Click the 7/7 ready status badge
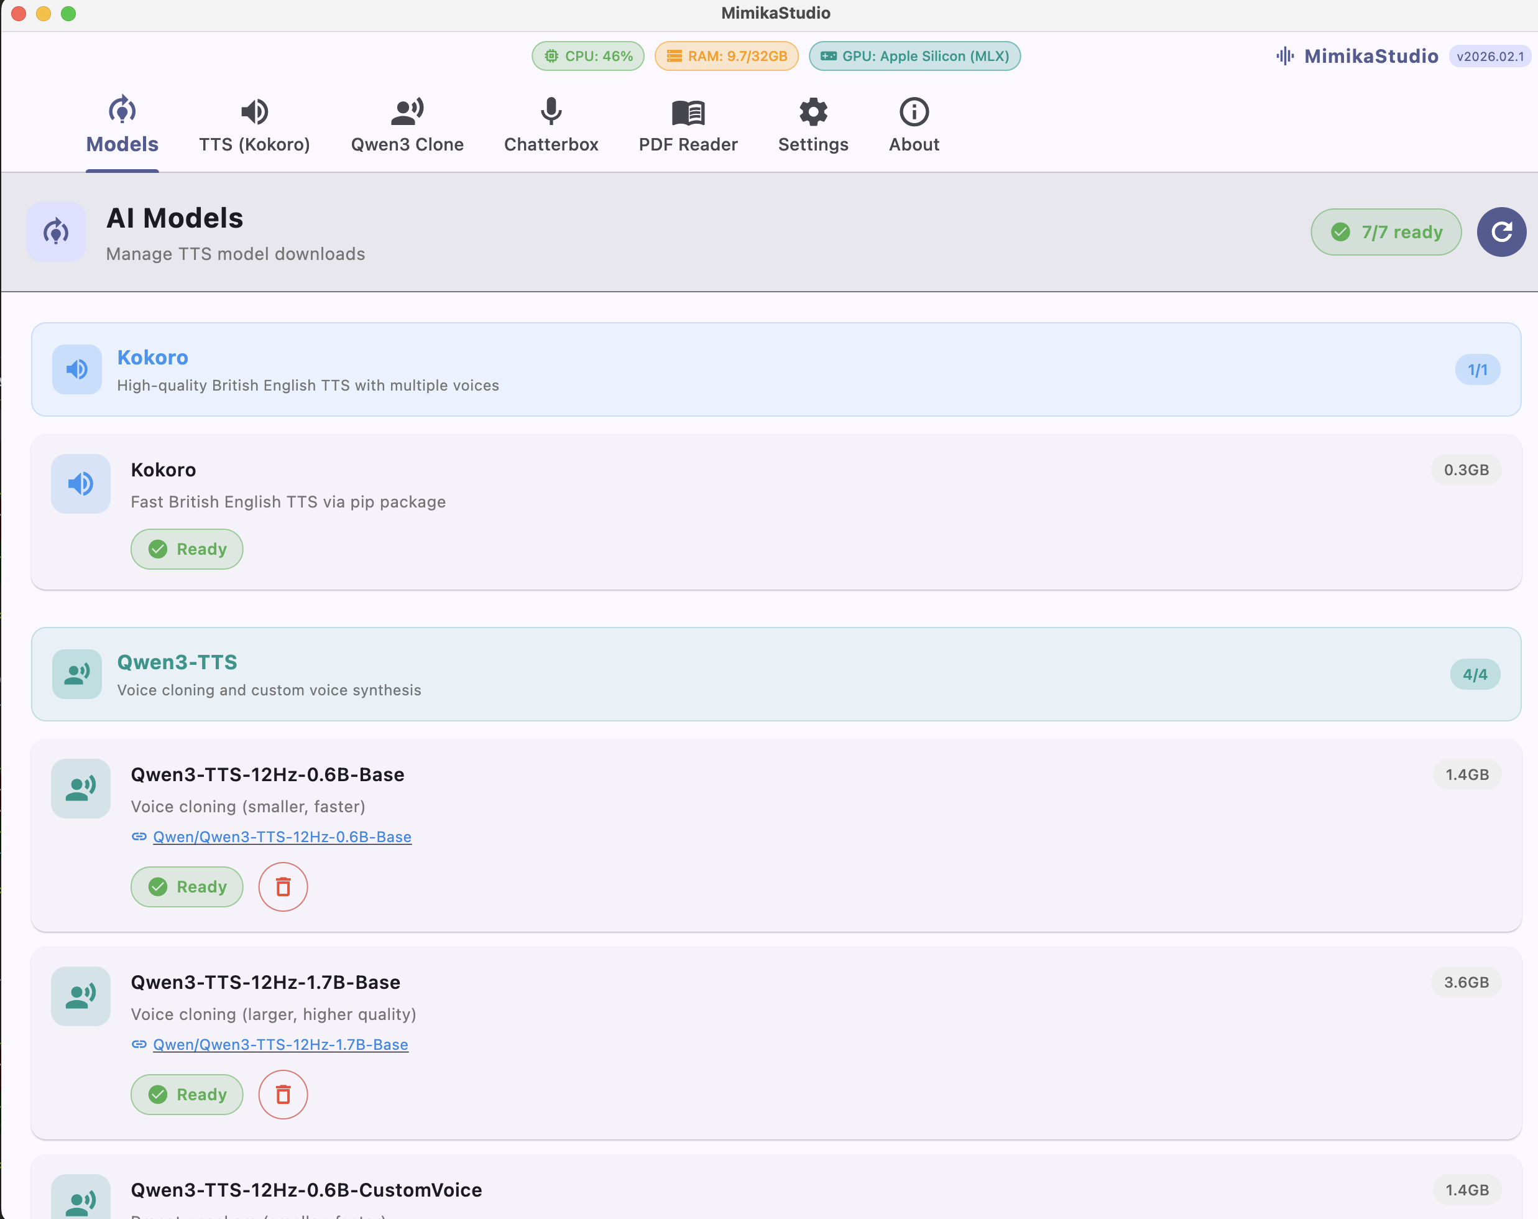 click(x=1385, y=232)
